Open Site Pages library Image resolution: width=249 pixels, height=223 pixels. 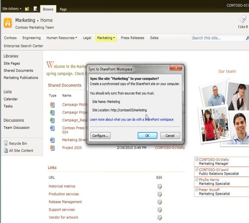click(12, 63)
